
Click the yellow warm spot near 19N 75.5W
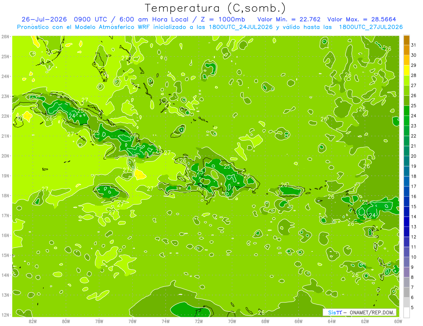tap(140, 174)
